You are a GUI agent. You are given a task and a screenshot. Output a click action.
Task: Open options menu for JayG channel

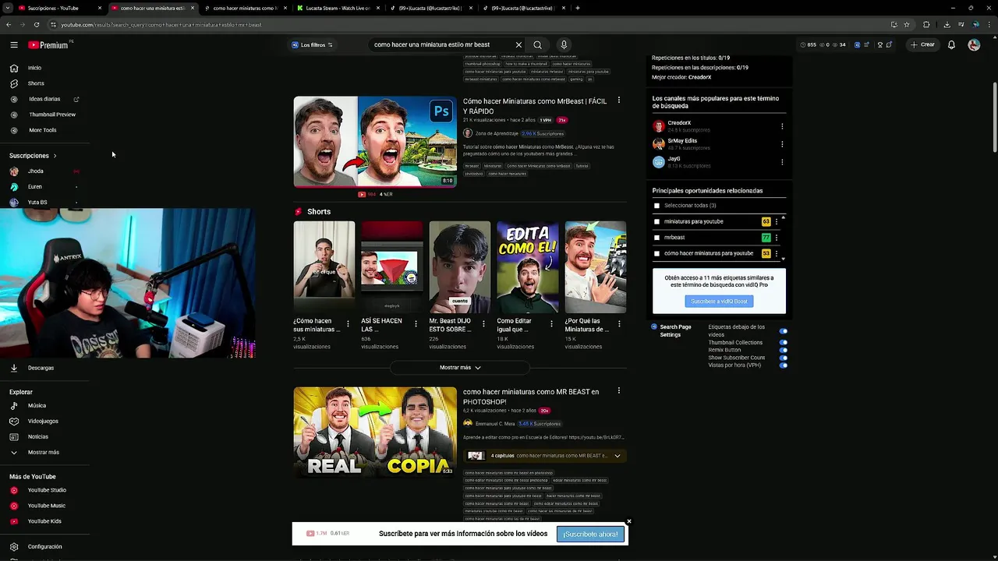(x=782, y=162)
